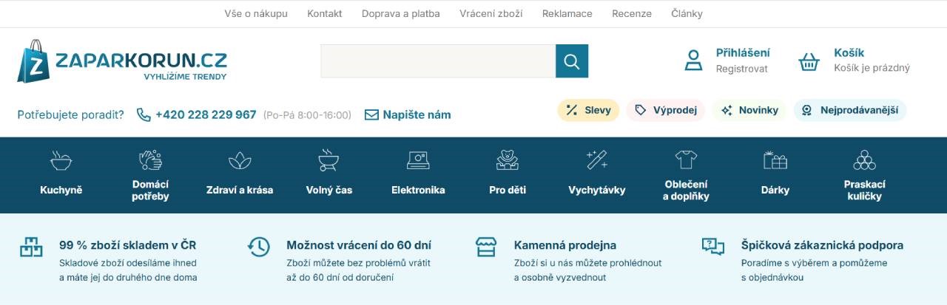Select the Volný čas grill icon

pyautogui.click(x=328, y=160)
